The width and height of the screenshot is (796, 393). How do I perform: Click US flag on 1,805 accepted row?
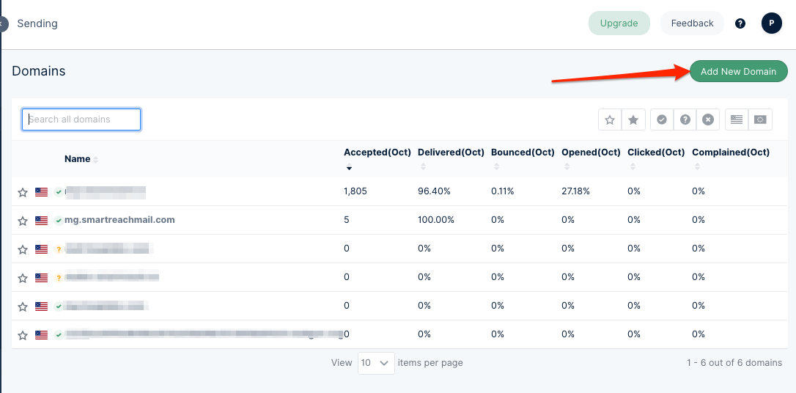pos(41,192)
